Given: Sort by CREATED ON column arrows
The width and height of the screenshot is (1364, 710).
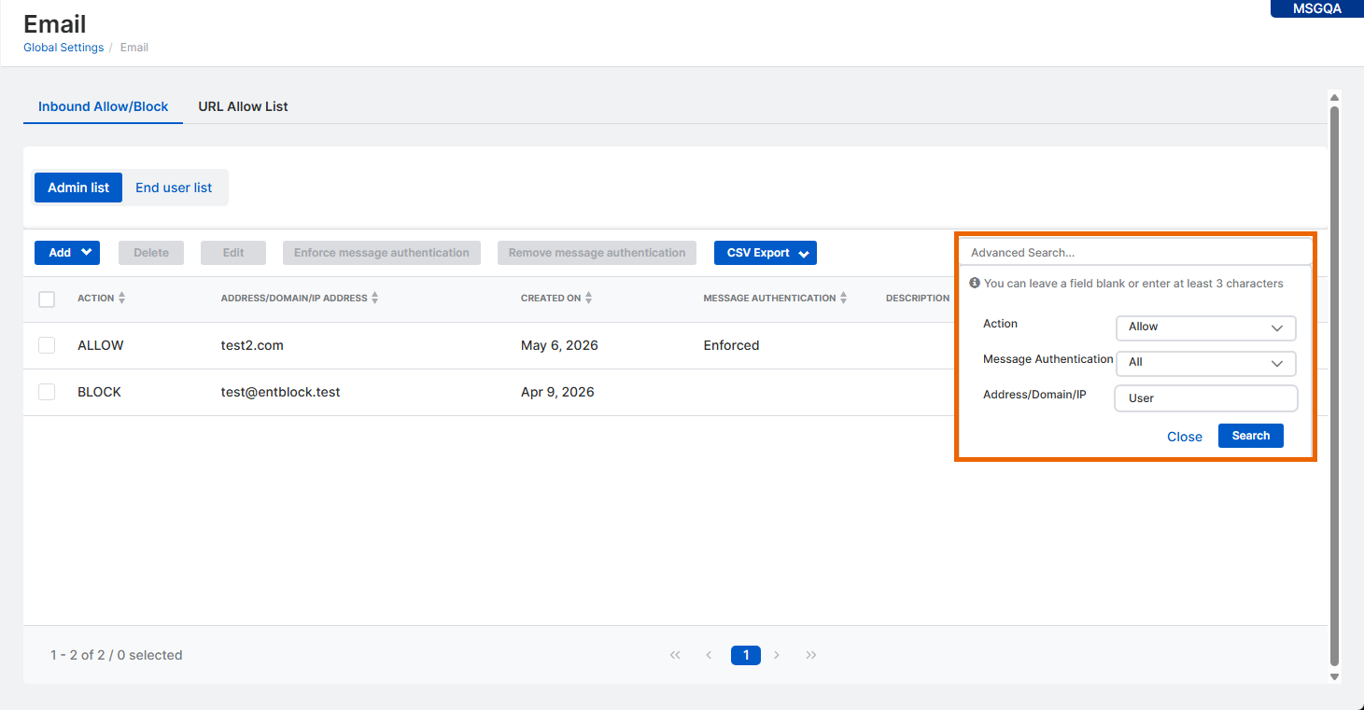Looking at the screenshot, I should point(589,299).
